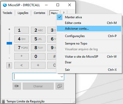Click the plus key below the zero key
The width and height of the screenshot is (123, 104).
click(x=38, y=65)
